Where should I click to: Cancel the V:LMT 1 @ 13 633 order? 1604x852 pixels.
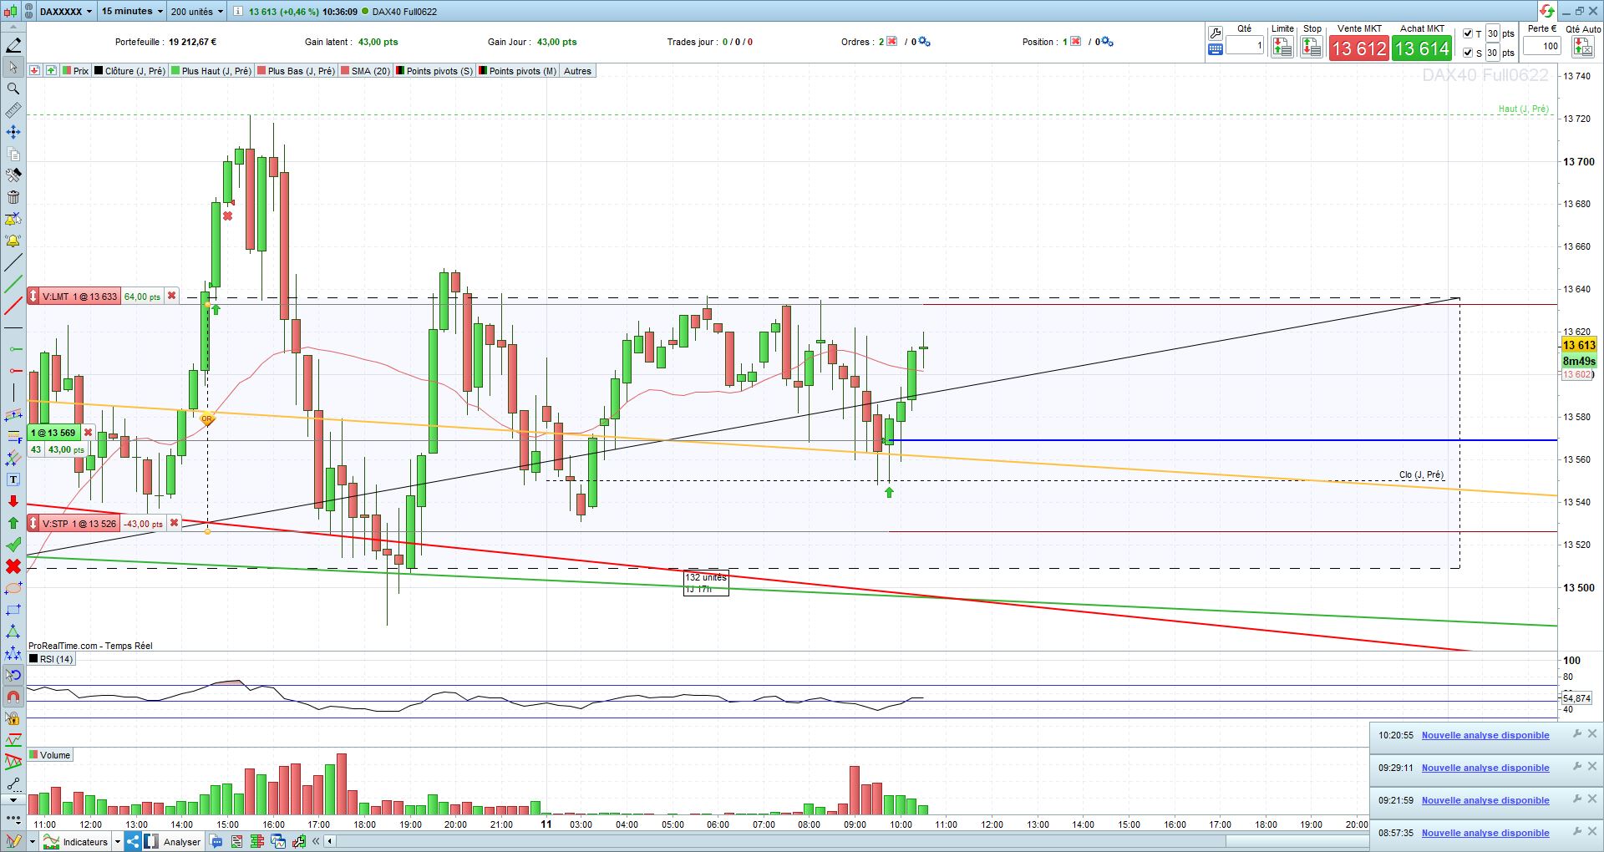(x=171, y=296)
